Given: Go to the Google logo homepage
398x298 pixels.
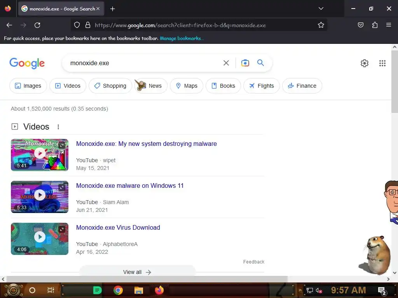Looking at the screenshot, I should pos(27,63).
